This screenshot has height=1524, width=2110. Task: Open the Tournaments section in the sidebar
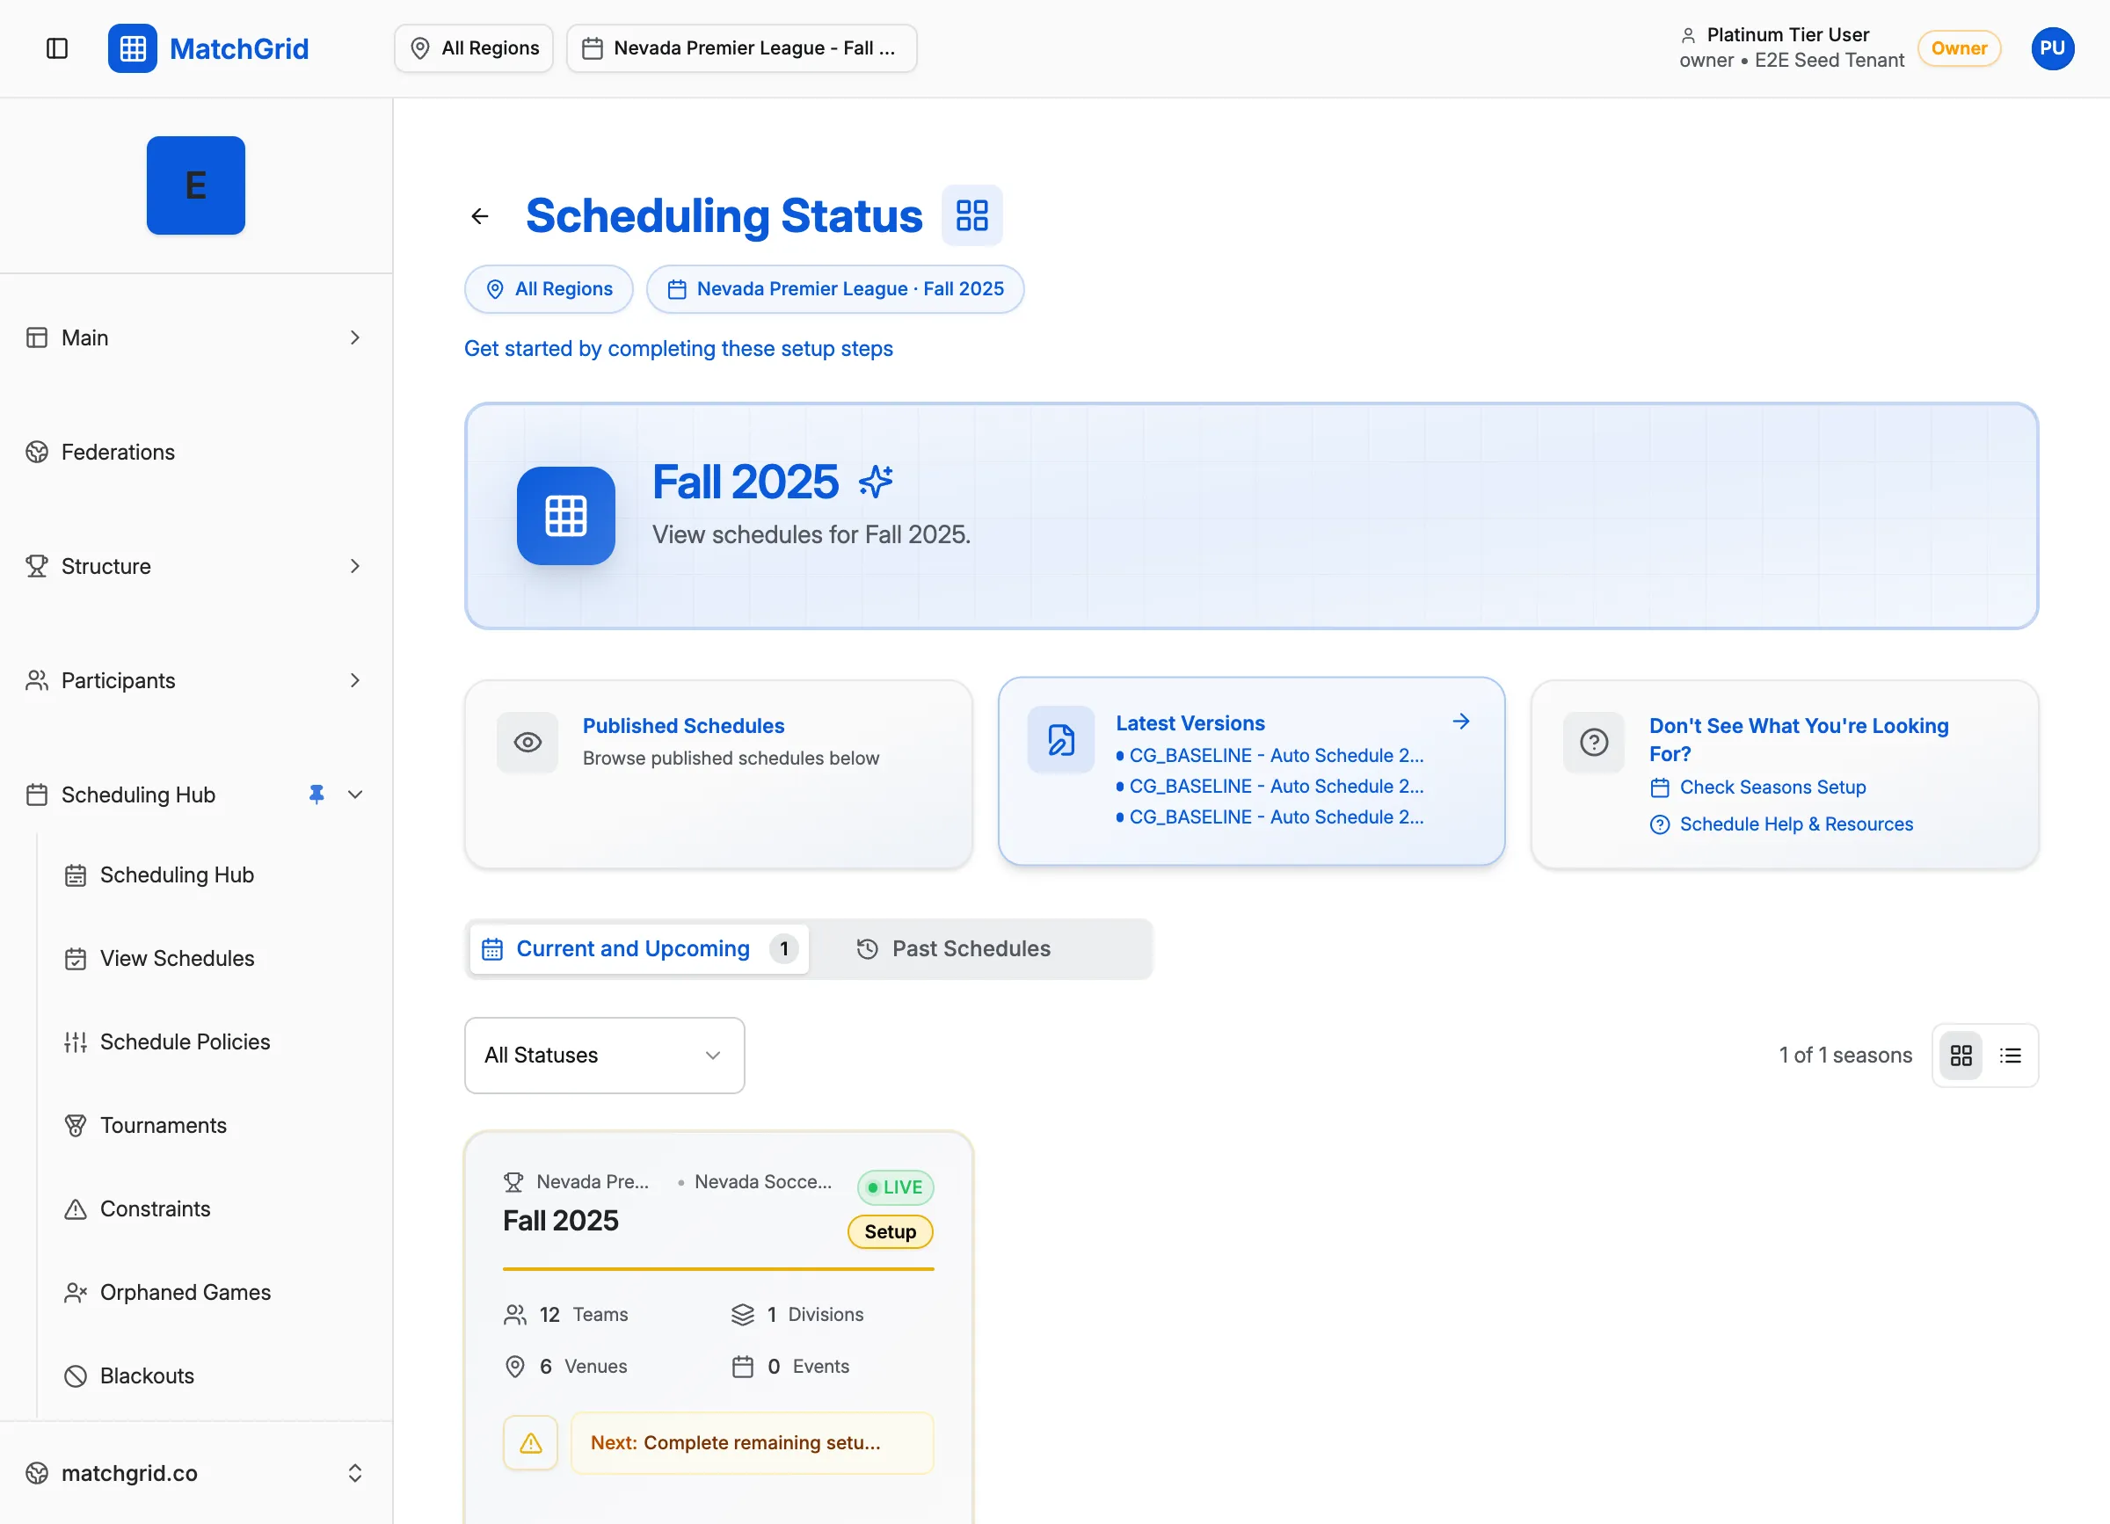click(x=163, y=1125)
